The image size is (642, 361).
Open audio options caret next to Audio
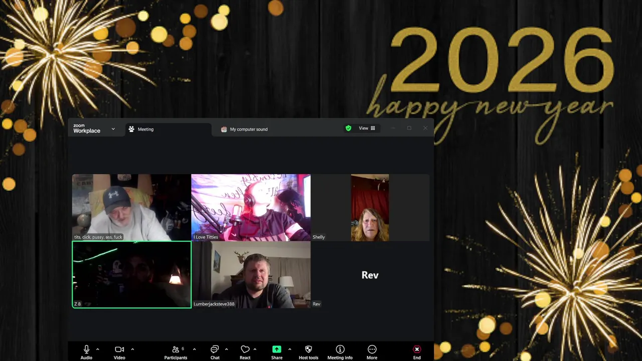tap(97, 349)
